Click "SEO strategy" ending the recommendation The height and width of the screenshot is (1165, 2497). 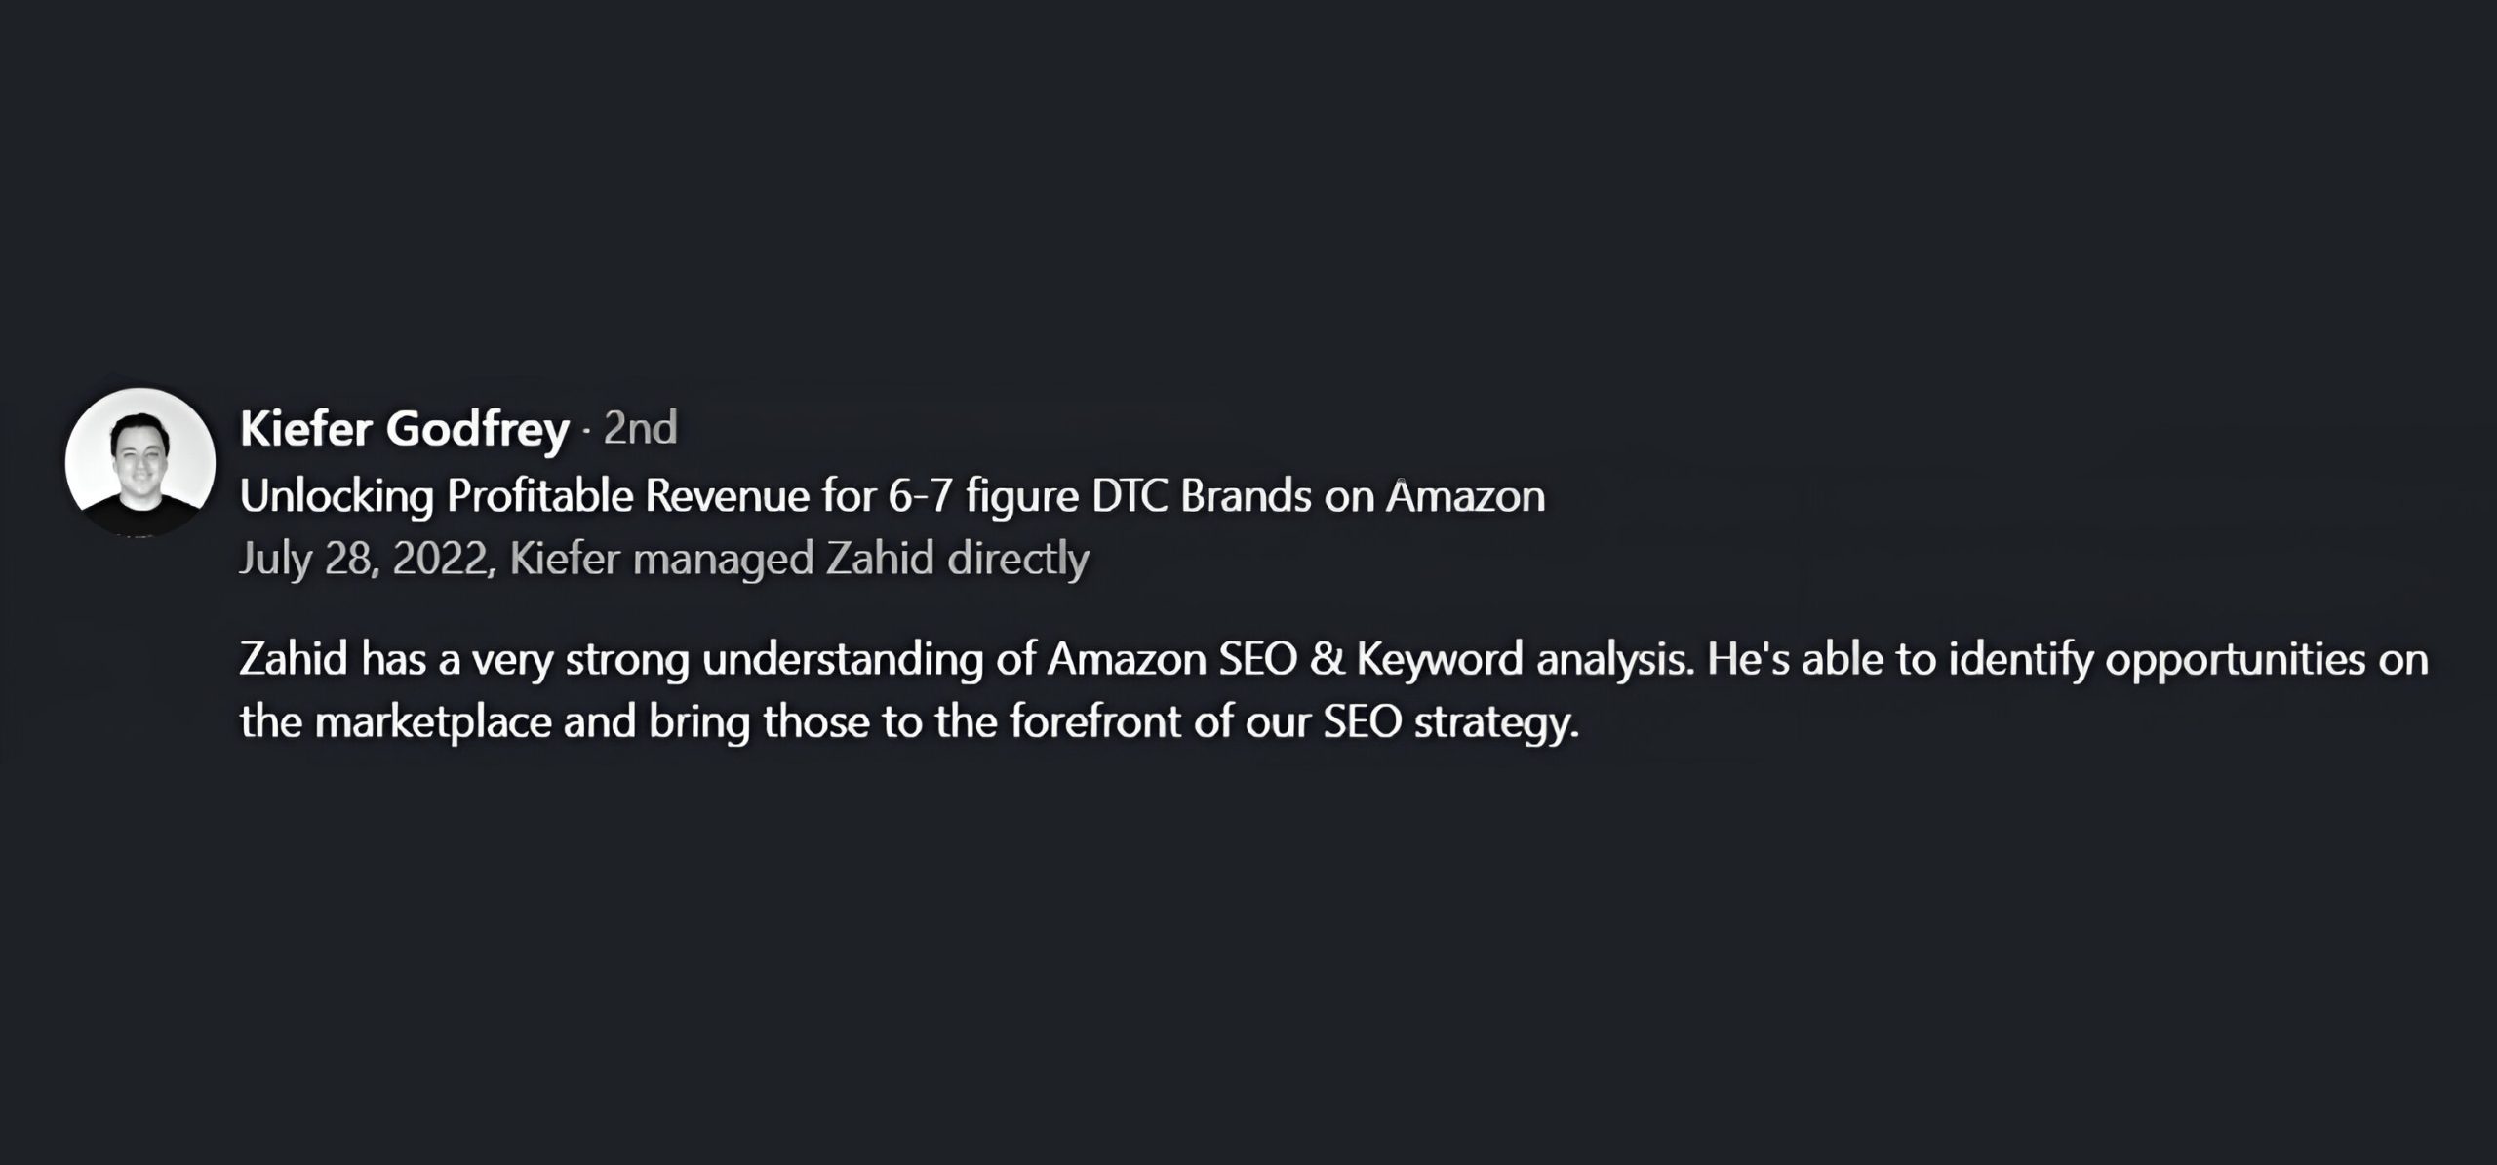1449,722
